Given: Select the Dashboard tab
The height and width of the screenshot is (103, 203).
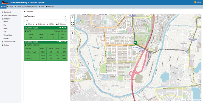Looking at the screenshot, I should (30, 11).
